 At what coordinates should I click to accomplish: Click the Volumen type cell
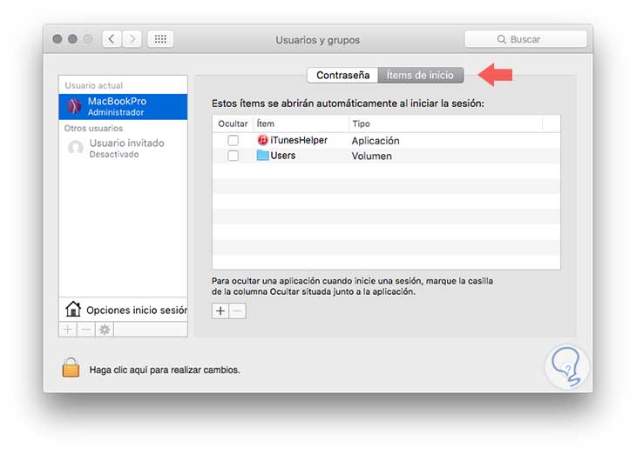point(371,156)
